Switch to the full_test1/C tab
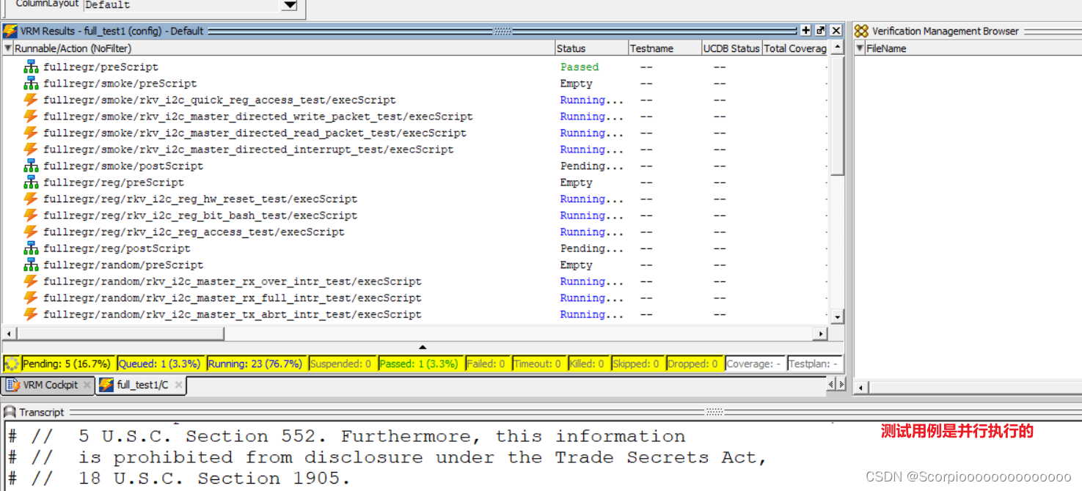This screenshot has height=491, width=1082. pos(142,385)
